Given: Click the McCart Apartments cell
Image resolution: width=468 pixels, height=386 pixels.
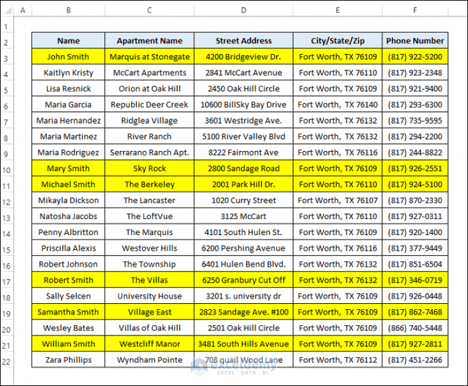Looking at the screenshot, I should [x=149, y=72].
